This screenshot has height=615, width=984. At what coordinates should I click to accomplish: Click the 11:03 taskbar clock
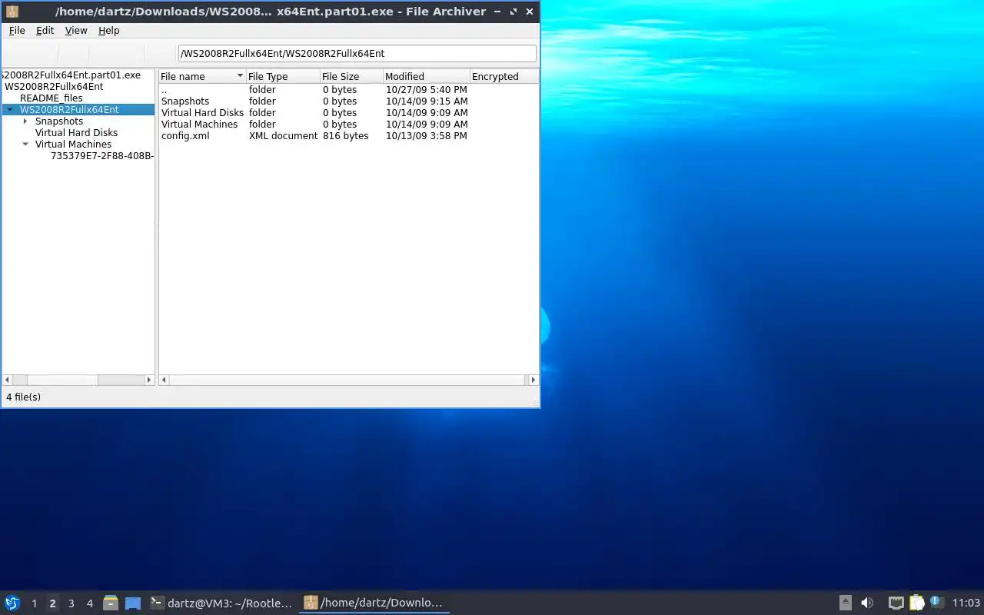pos(966,603)
